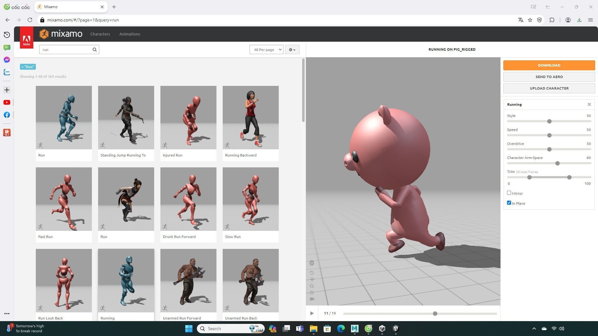
Task: Close the Running settings panel
Action: 589,105
